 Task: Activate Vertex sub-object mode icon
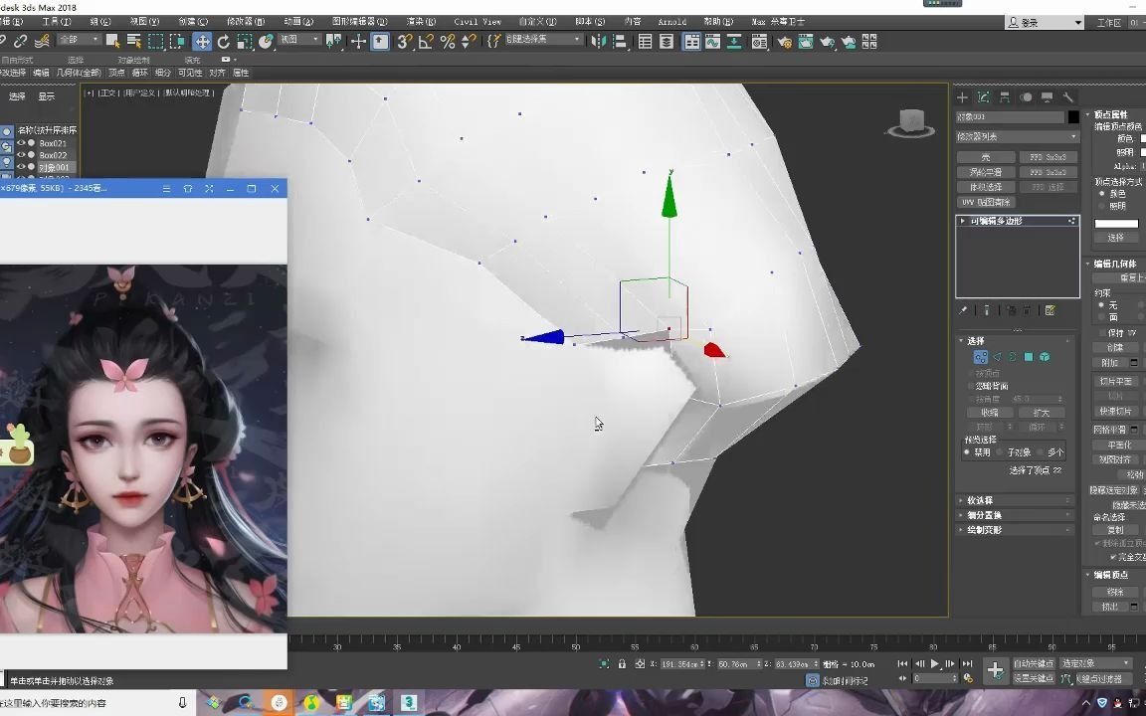coord(980,357)
